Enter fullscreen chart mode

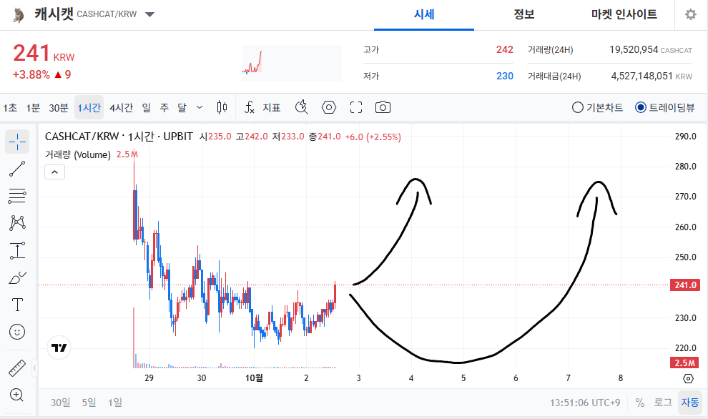pos(356,107)
